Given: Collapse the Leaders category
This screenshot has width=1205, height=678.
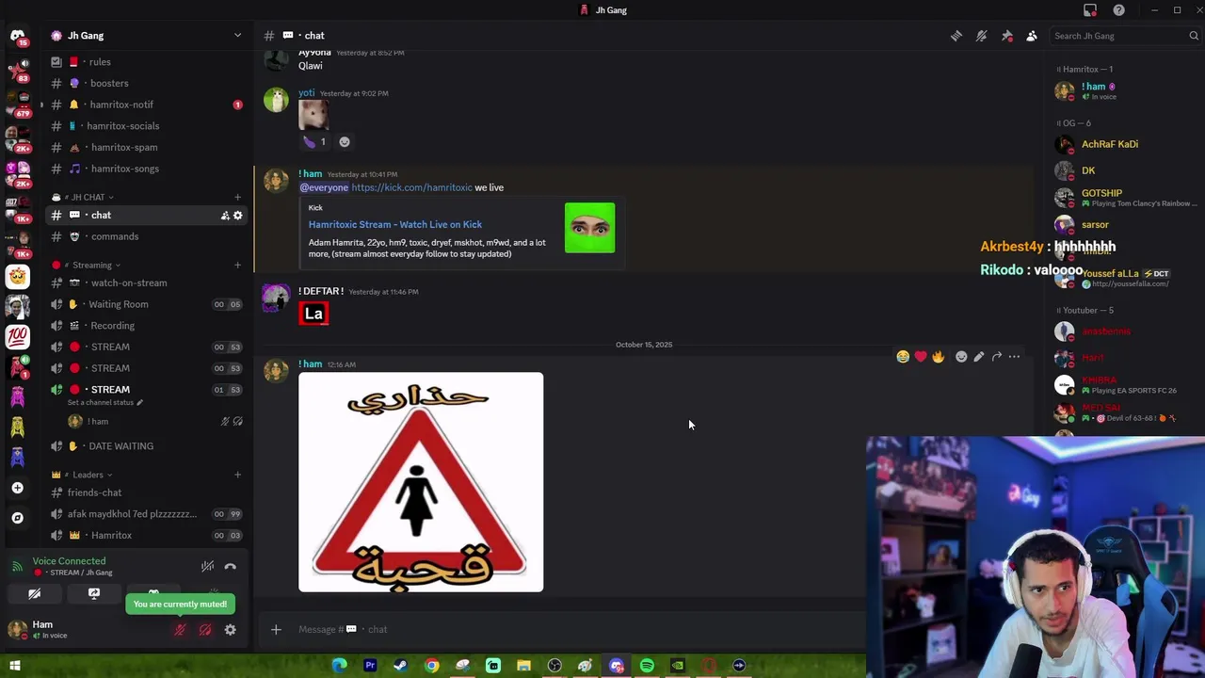Looking at the screenshot, I should pyautogui.click(x=88, y=475).
